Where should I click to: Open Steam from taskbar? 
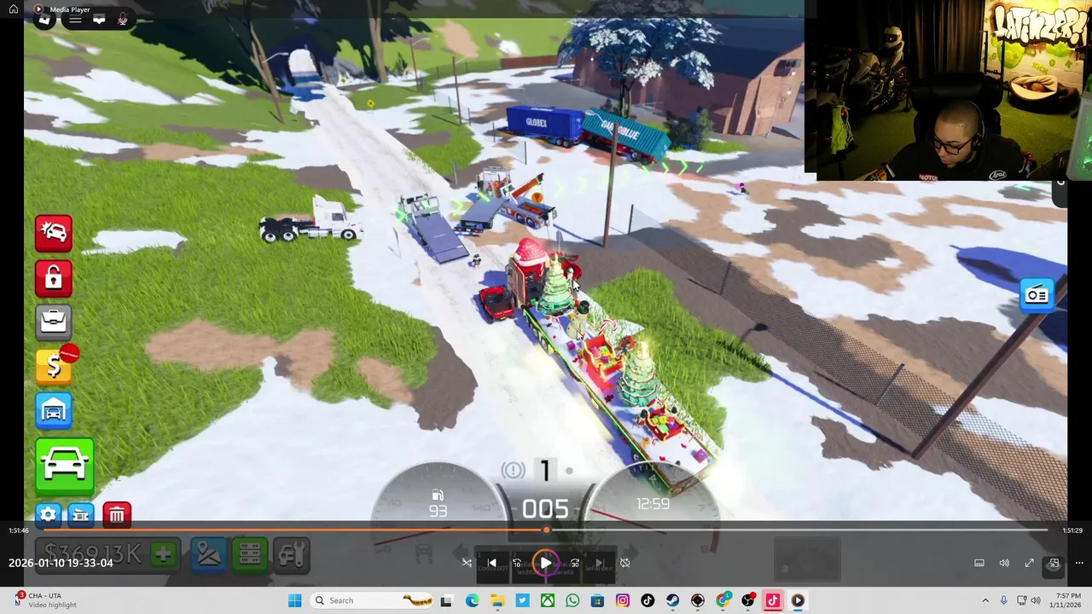point(672,600)
